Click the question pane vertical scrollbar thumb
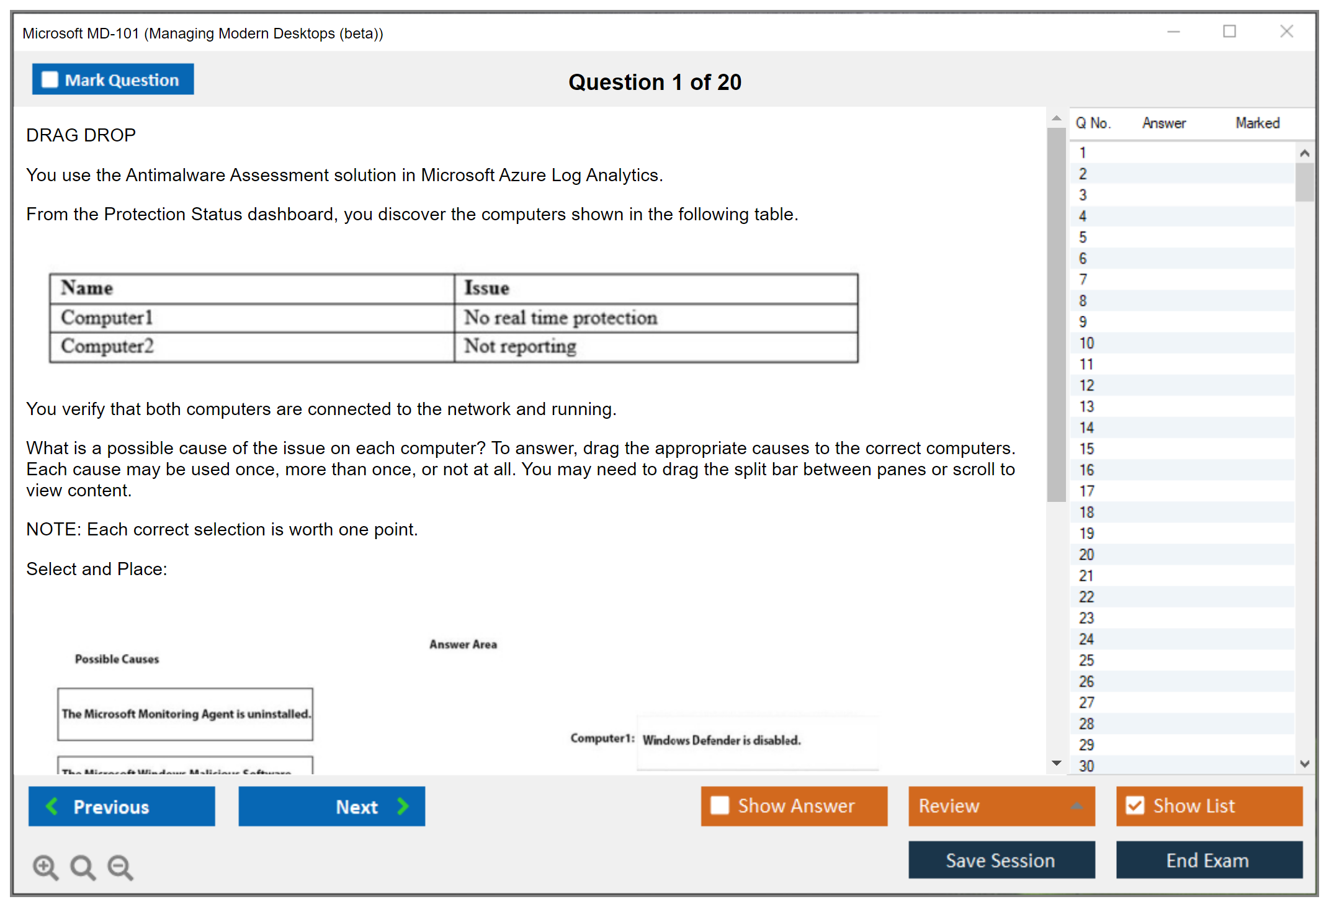The width and height of the screenshot is (1334, 912). click(x=1056, y=314)
